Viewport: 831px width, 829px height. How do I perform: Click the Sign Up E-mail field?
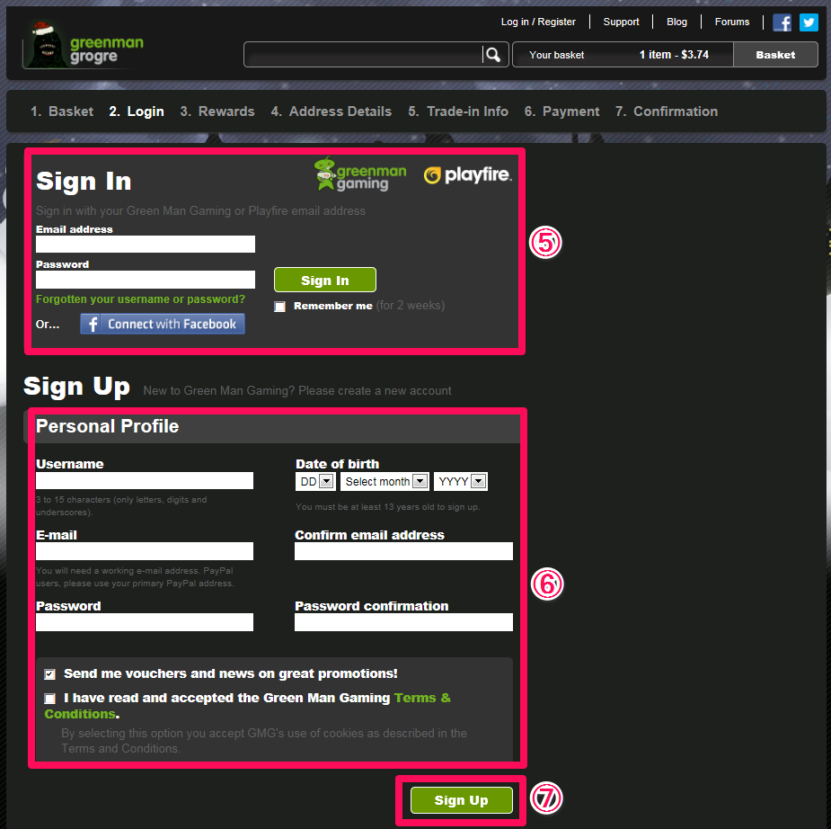[145, 551]
